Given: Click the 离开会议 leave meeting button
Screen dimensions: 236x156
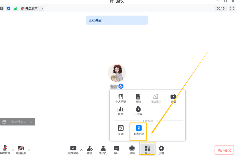Looking at the screenshot, I should pos(224,150).
